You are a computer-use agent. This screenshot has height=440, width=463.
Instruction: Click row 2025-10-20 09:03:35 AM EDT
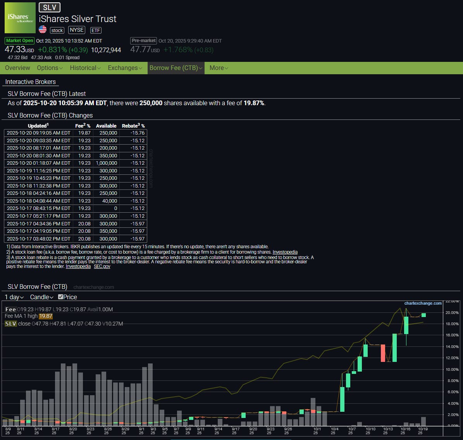[x=75, y=141]
